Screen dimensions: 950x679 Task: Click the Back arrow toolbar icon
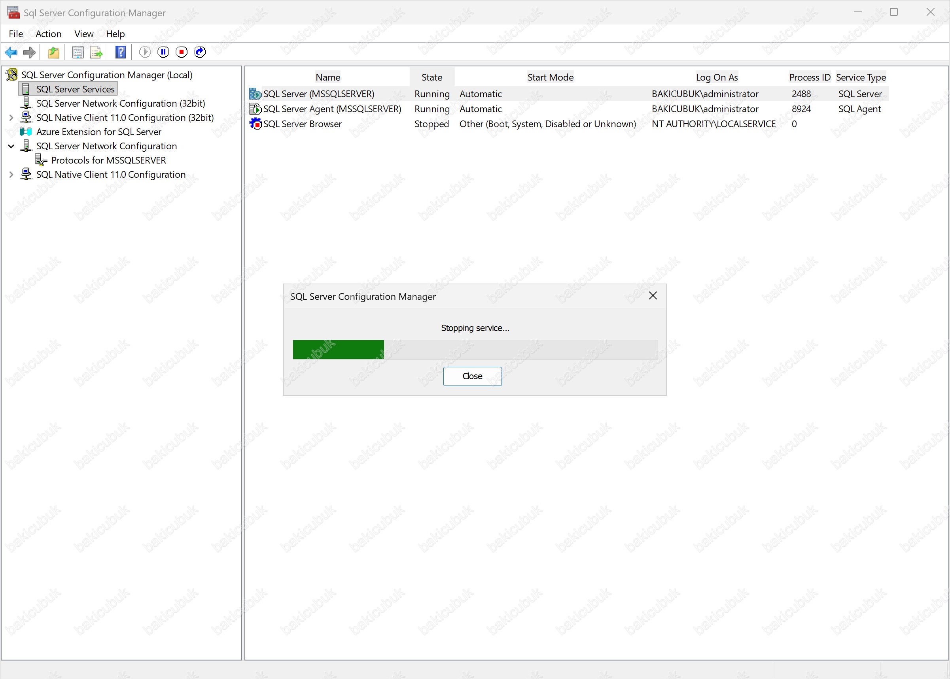pyautogui.click(x=11, y=52)
